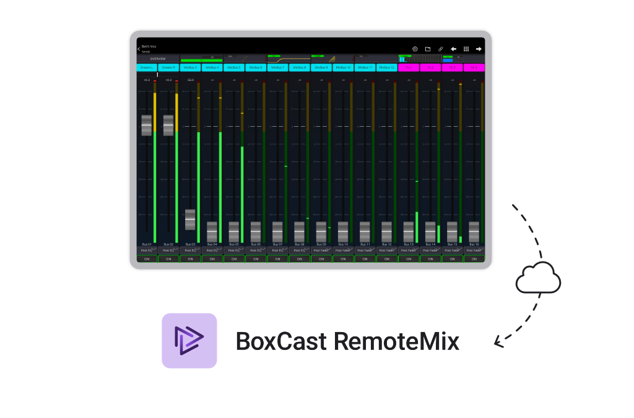The height and width of the screenshot is (418, 634).
Task: Select the Fx 2 magenta channel label
Action: [431, 67]
